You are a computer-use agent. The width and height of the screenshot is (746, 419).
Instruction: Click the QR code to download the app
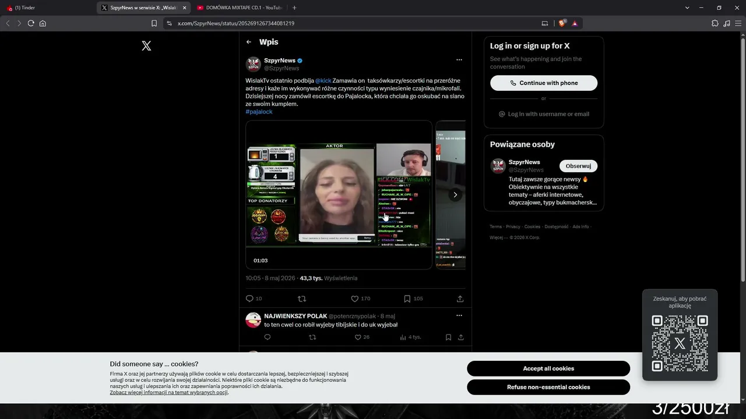680,343
